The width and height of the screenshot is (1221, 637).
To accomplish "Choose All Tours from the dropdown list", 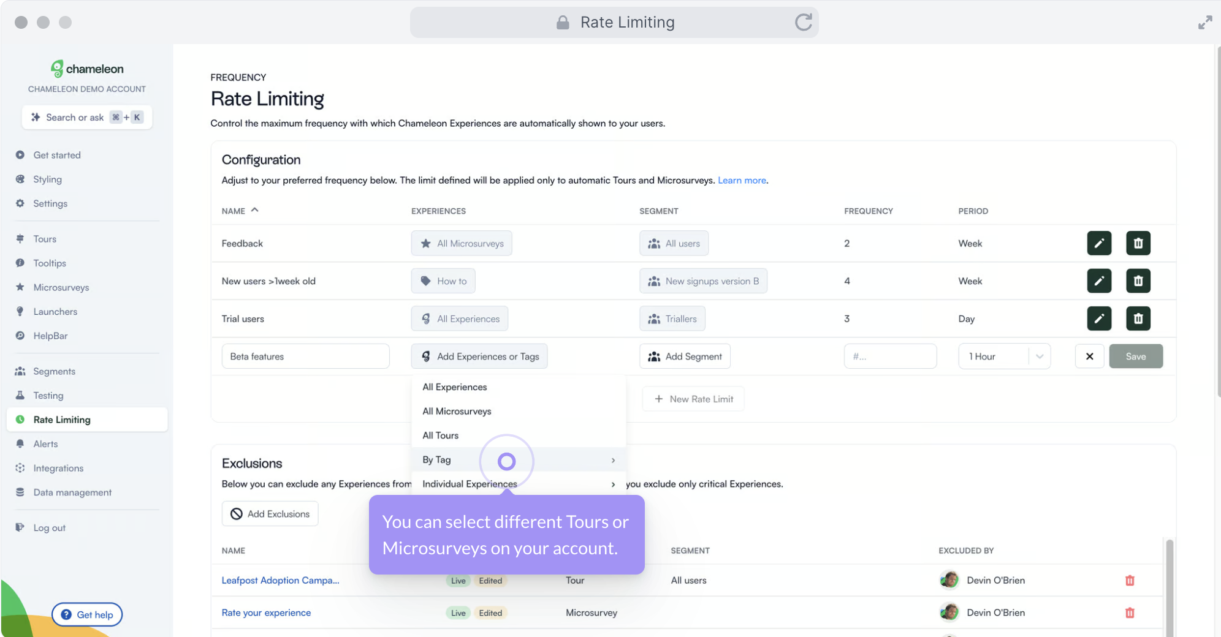I will click(x=519, y=435).
